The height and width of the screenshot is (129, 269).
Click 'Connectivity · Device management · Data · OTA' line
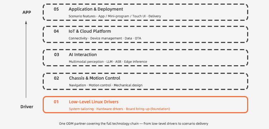point(105,38)
